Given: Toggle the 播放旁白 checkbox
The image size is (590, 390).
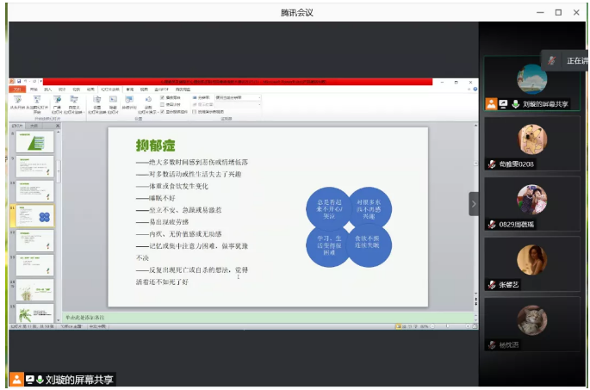Looking at the screenshot, I should [163, 98].
